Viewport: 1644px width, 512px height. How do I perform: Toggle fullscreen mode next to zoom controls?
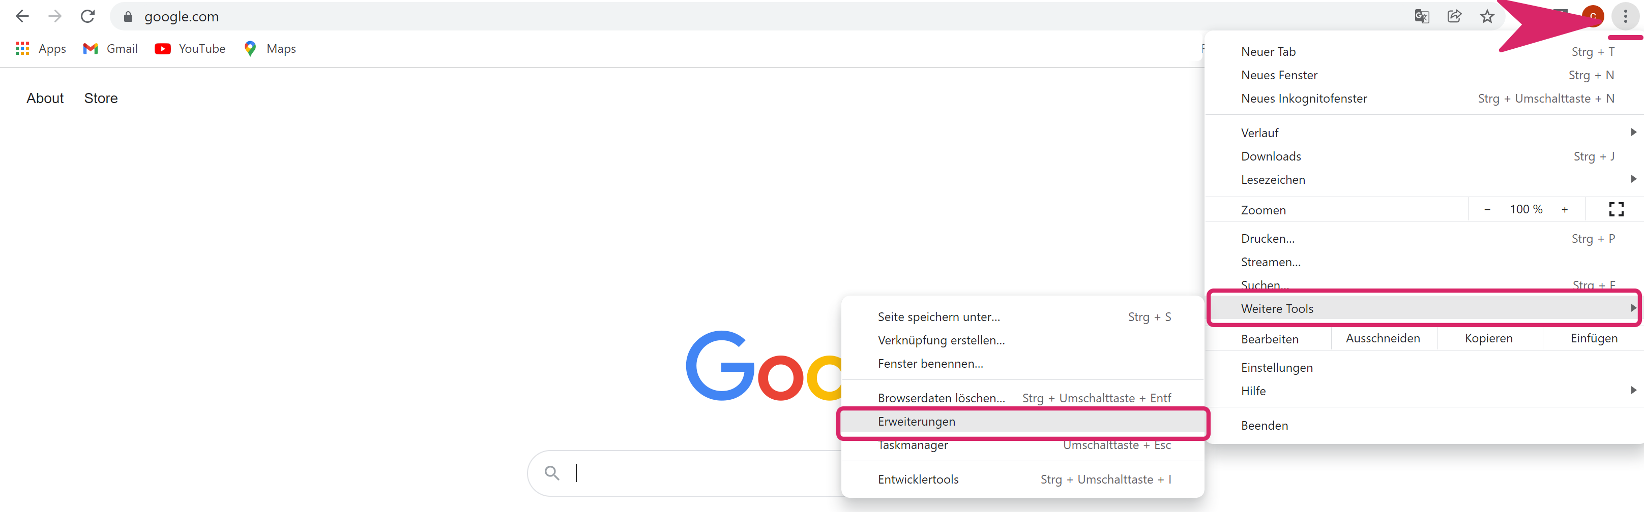pos(1616,209)
